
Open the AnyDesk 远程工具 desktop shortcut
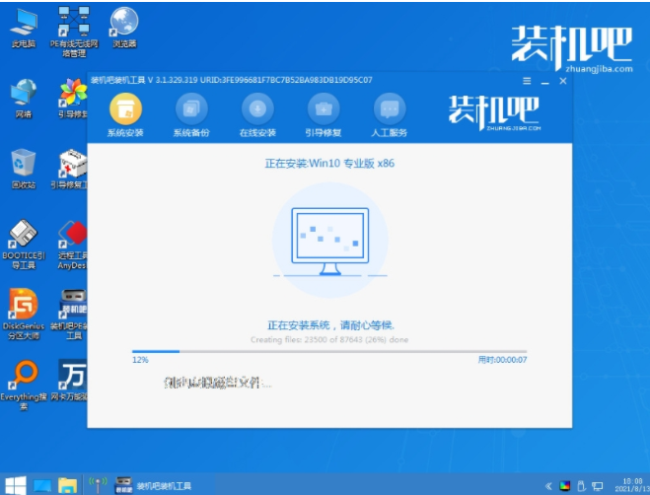point(73,245)
